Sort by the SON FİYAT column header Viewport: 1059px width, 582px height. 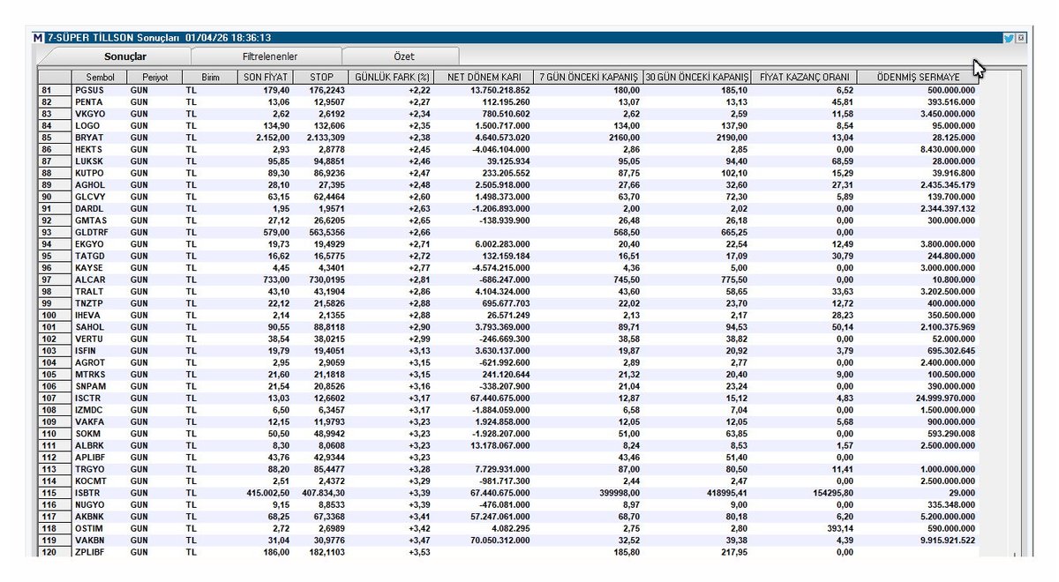click(265, 78)
